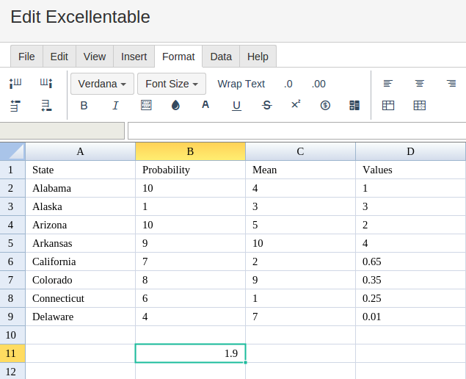Apply strikethrough formatting

point(266,105)
